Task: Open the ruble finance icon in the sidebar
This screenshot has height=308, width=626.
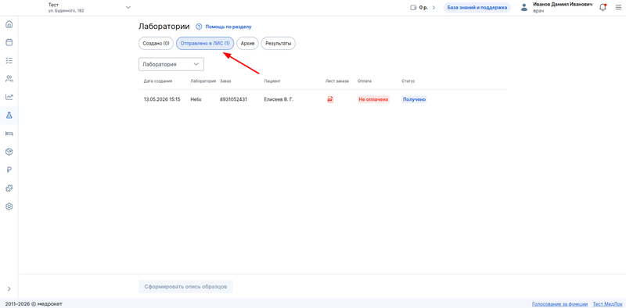Action: pyautogui.click(x=9, y=170)
